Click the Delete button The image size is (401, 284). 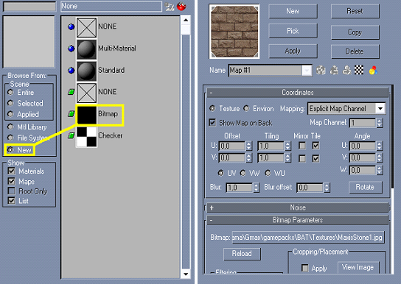(355, 52)
